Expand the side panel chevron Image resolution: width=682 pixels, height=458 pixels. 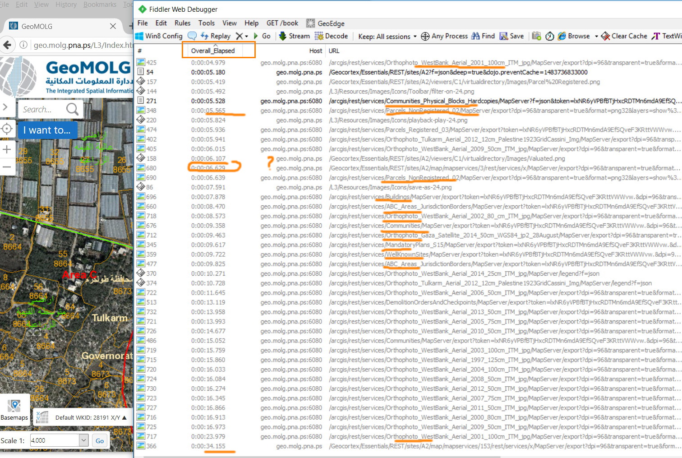(x=5, y=107)
